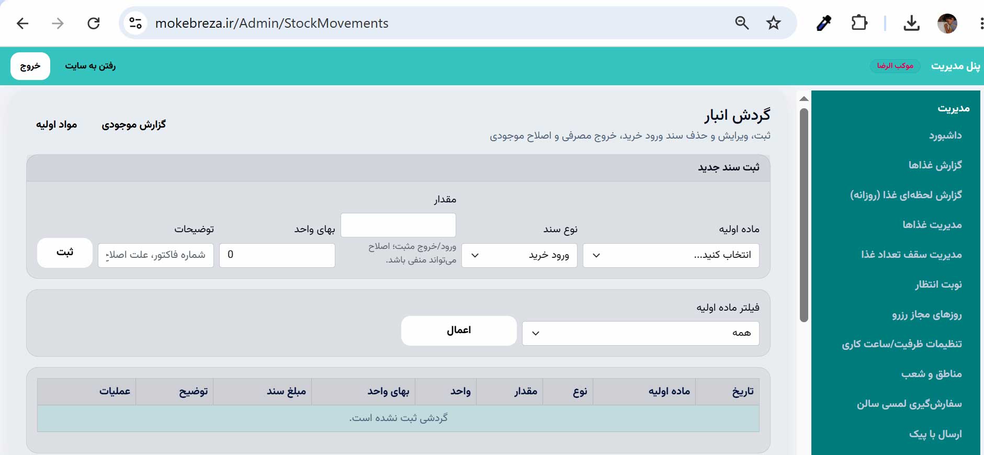The image size is (984, 455).
Task: Open the extensions puzzle icon
Action: click(x=859, y=23)
